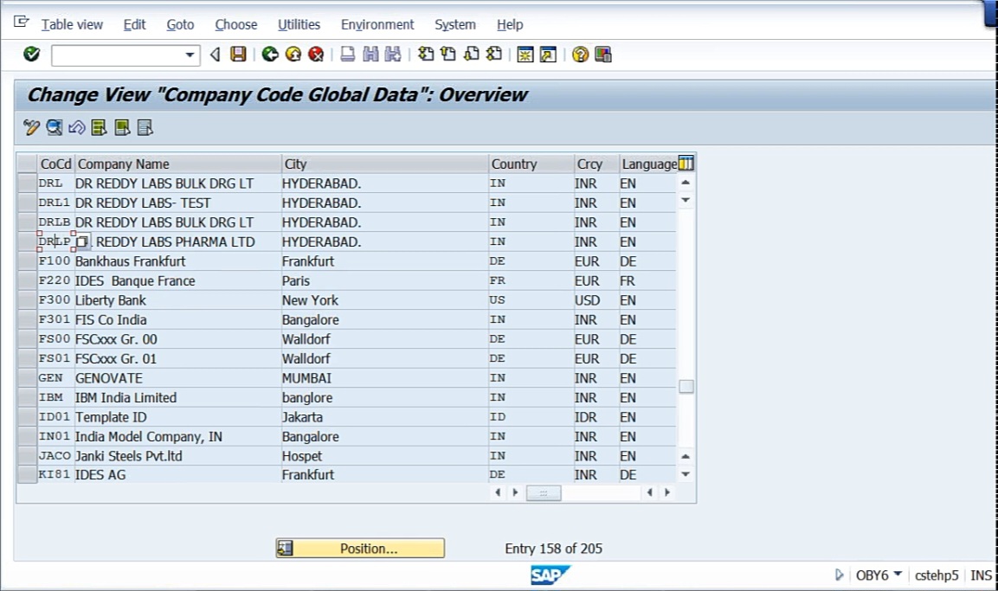Open the Environment menu

377,25
